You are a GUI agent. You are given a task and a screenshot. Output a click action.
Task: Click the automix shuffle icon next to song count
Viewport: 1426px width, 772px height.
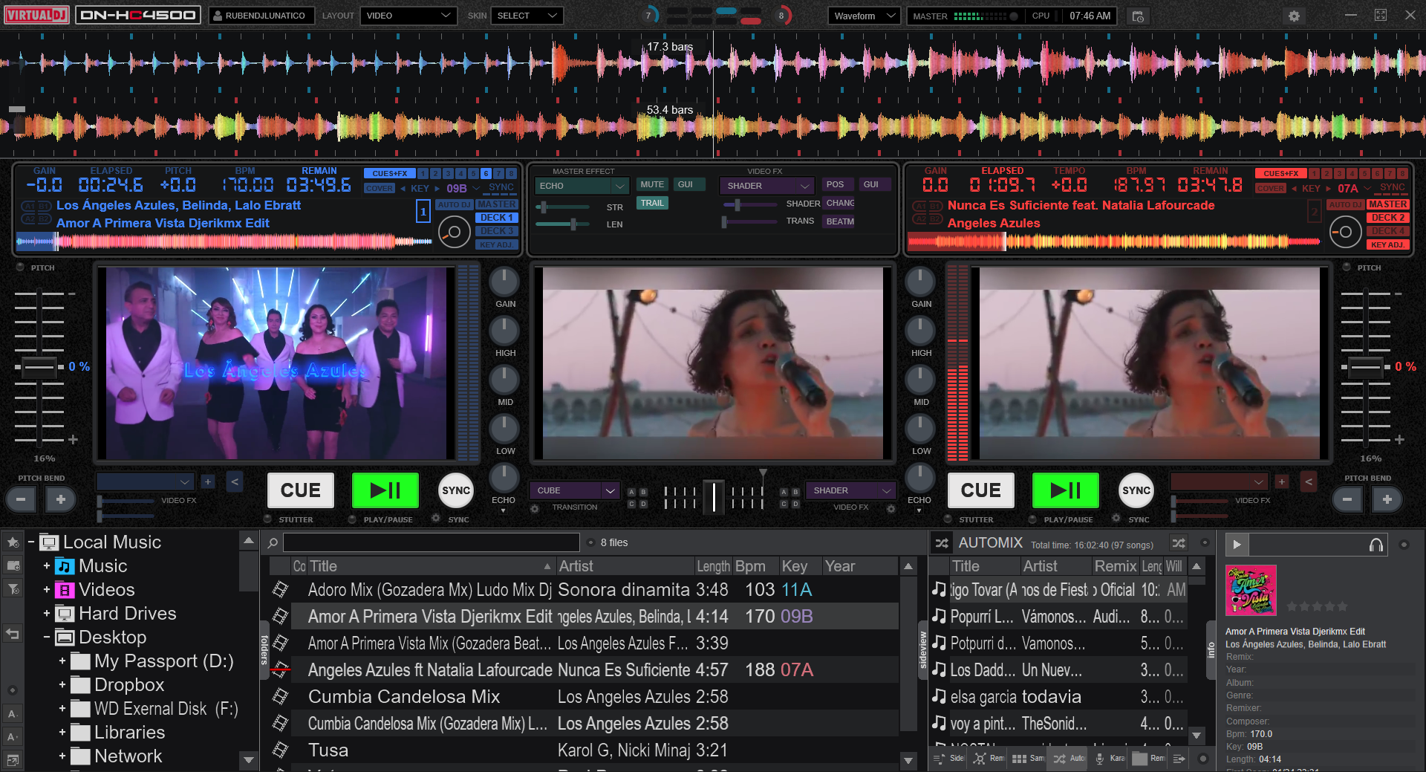[1179, 543]
